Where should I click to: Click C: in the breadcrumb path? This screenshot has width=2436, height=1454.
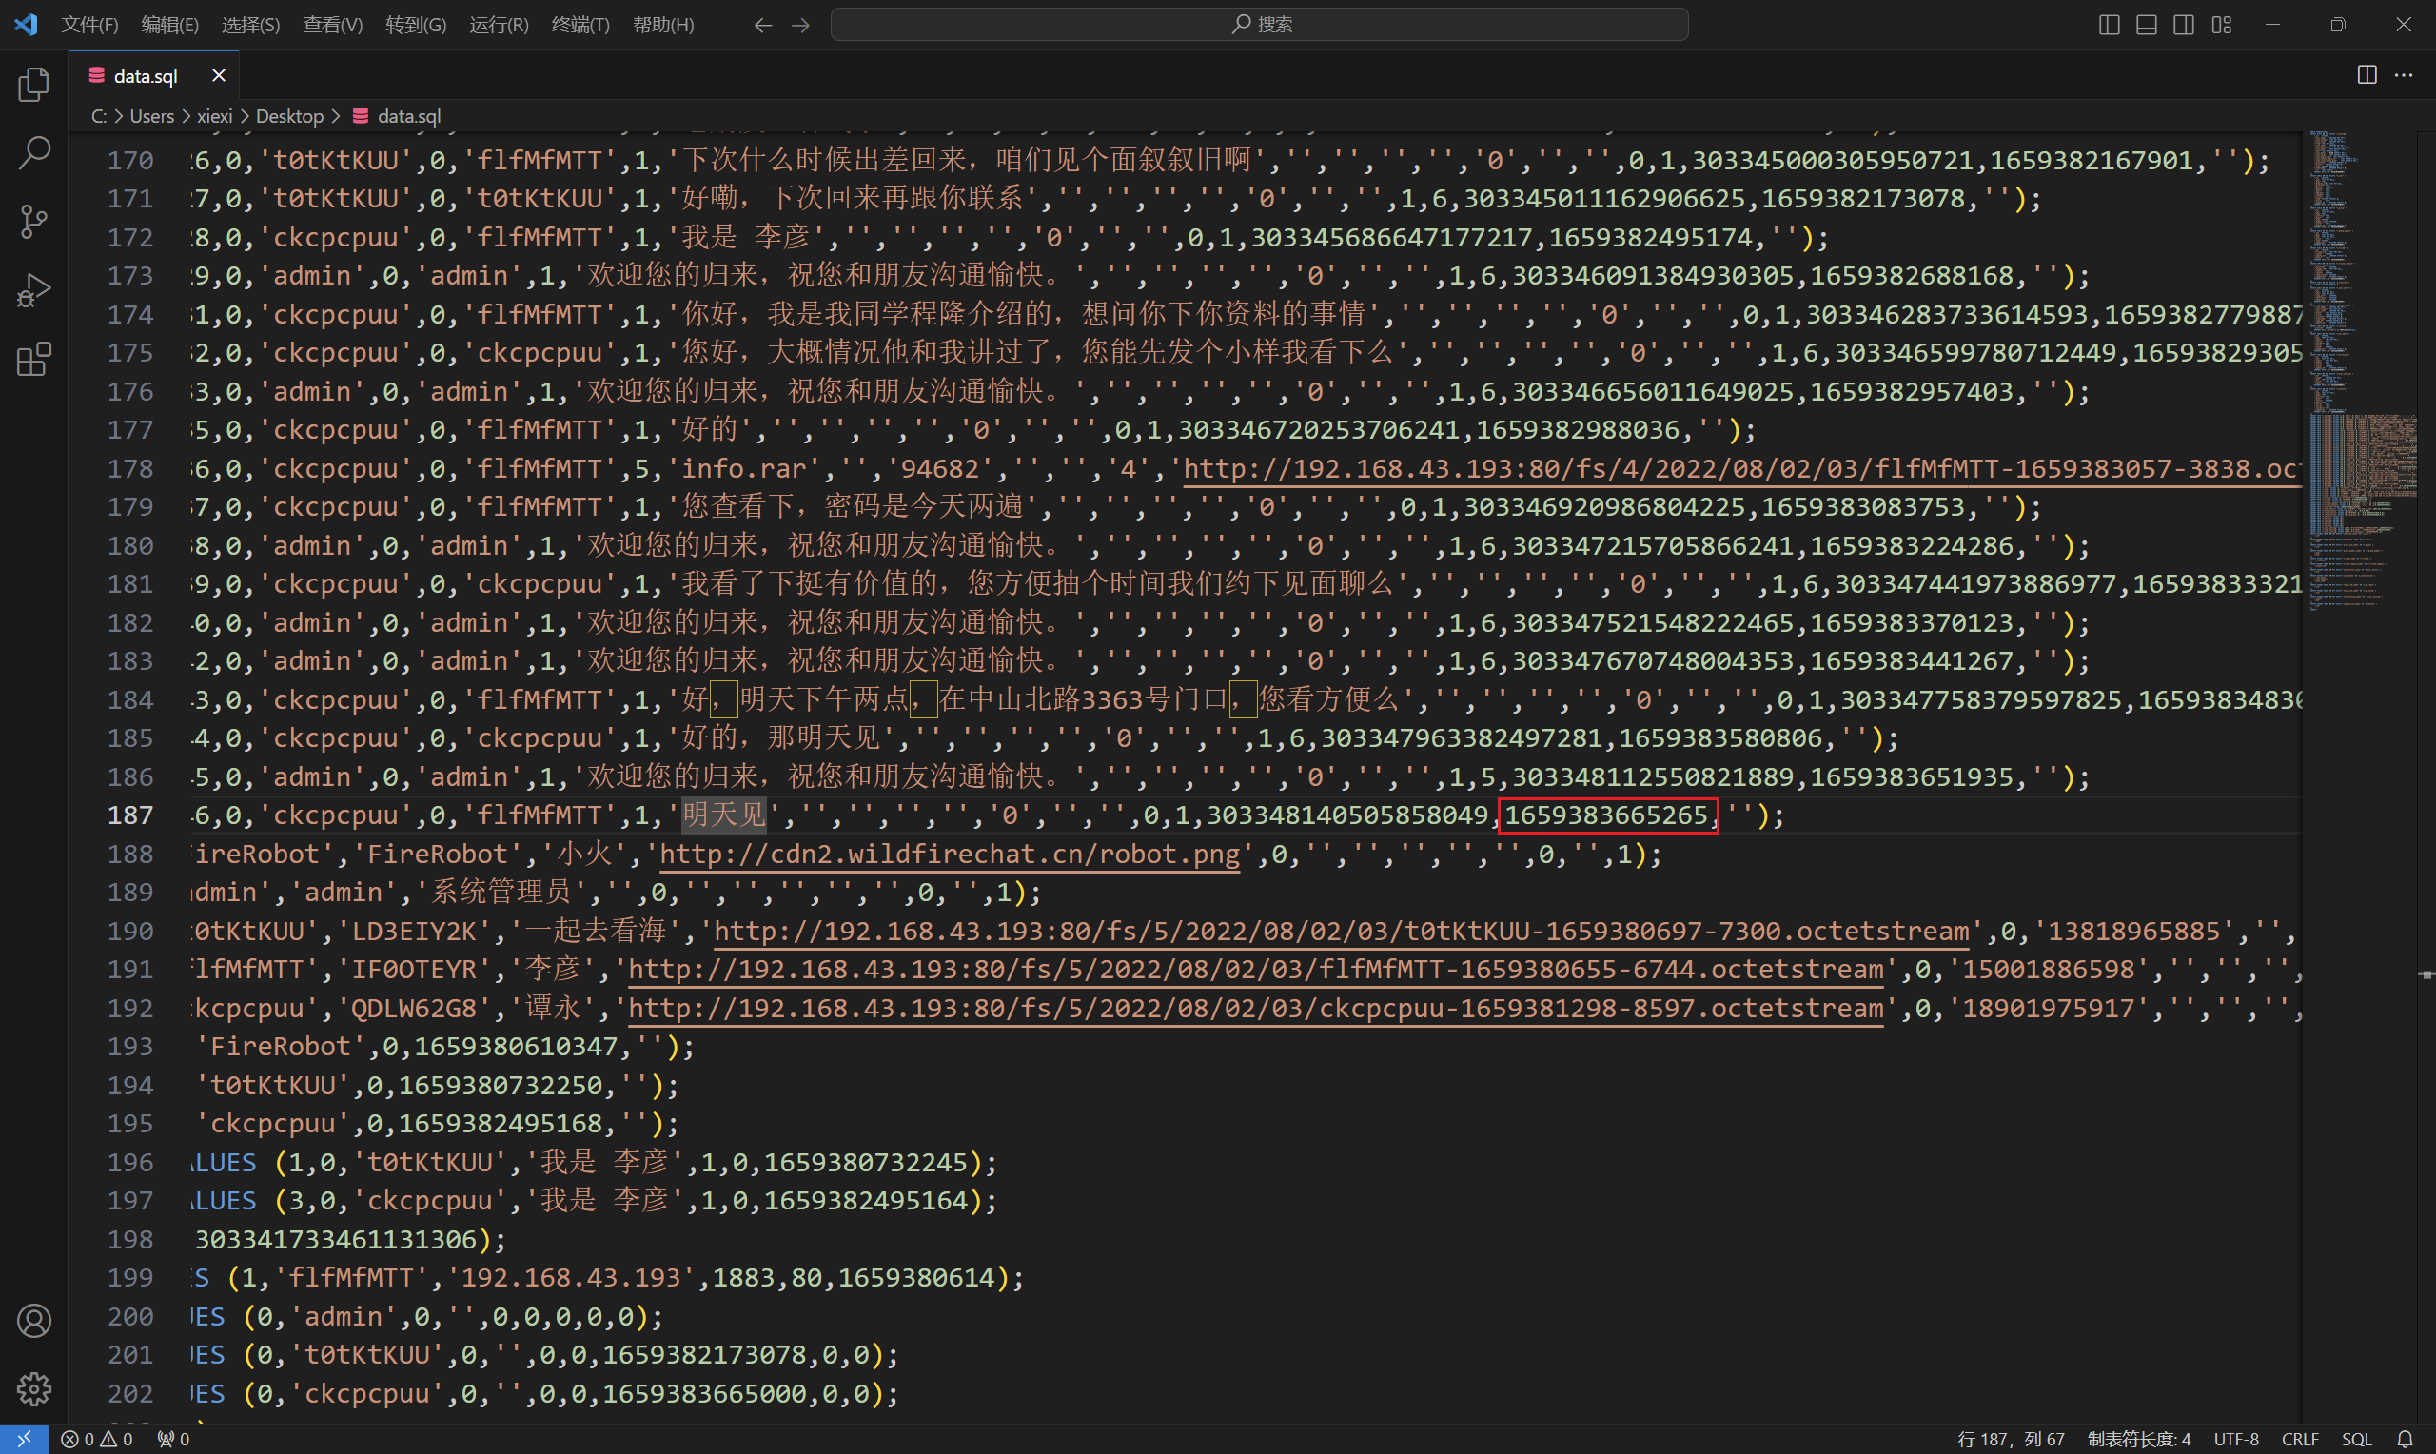(99, 117)
